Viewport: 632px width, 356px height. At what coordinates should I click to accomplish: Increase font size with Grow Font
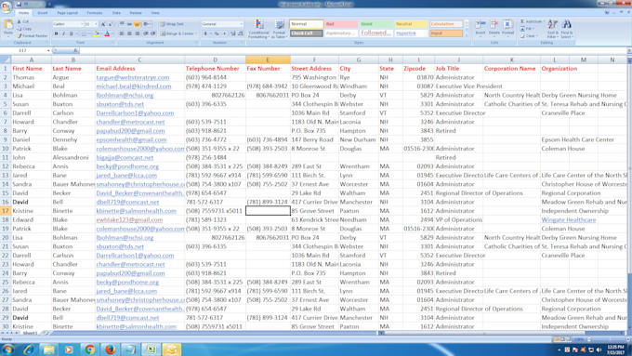coord(103,24)
